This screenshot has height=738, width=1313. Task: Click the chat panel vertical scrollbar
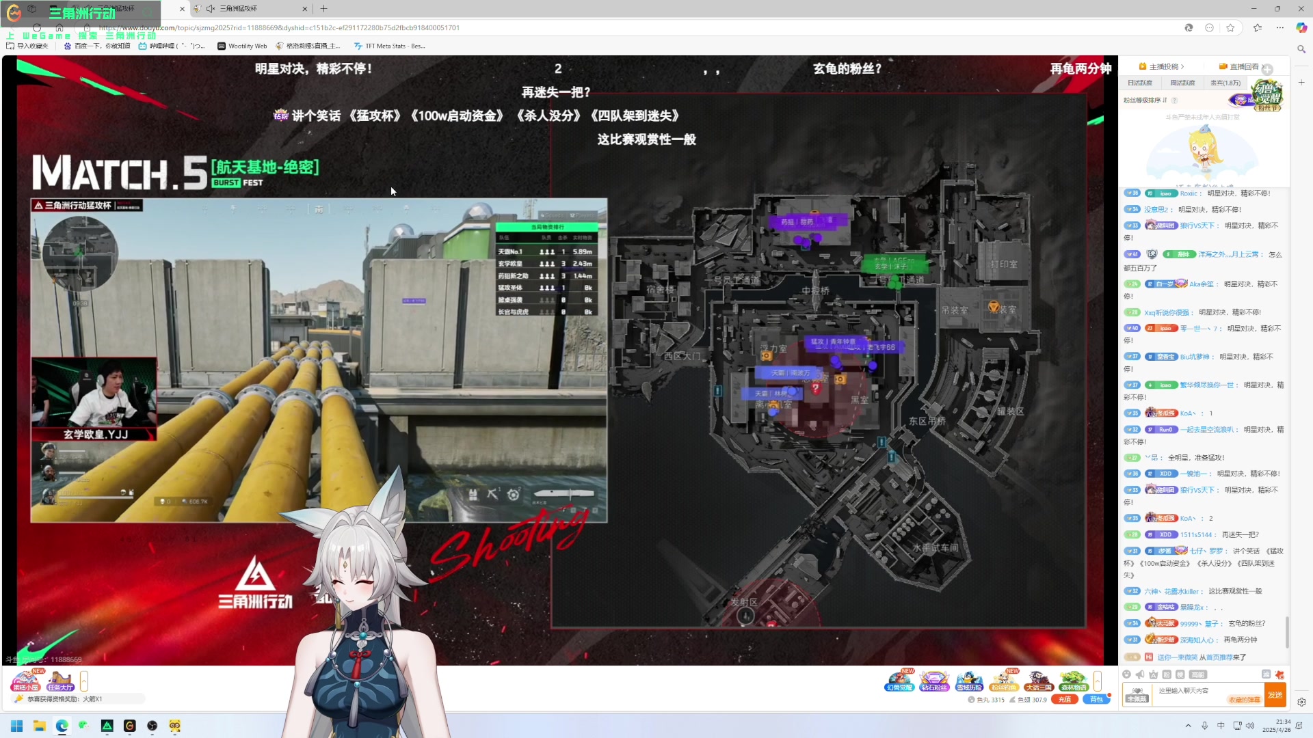[x=1287, y=632]
